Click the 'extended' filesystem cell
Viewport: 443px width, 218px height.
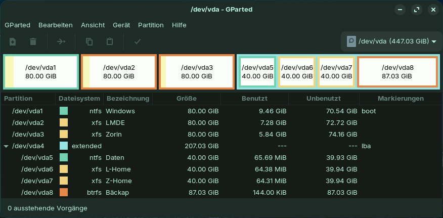click(86, 146)
